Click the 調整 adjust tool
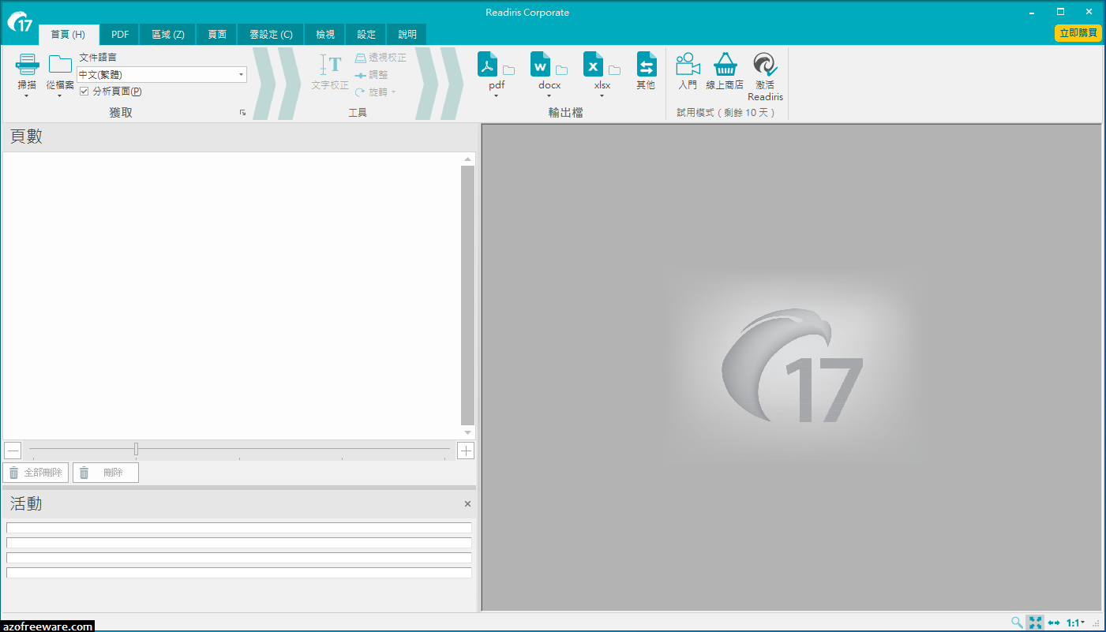This screenshot has width=1106, height=632. pos(371,75)
